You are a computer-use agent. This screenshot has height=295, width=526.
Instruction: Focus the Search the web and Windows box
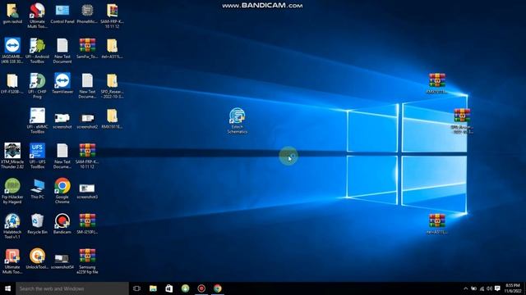point(72,288)
